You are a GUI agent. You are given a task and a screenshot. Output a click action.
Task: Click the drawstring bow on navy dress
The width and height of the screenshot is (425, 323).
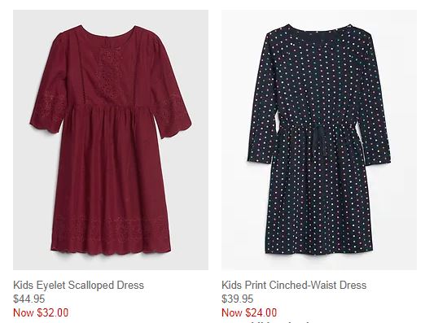tap(321, 139)
